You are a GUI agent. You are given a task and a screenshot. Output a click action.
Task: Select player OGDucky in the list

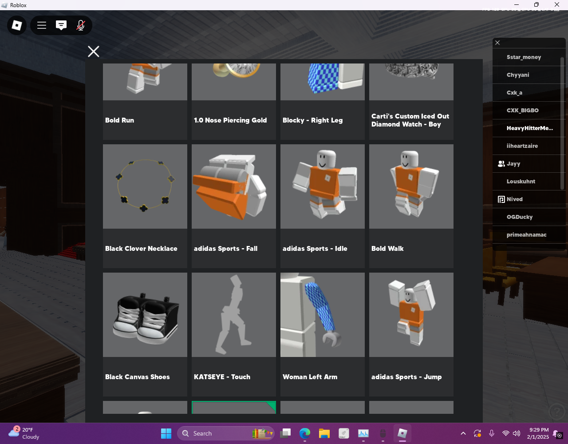[526, 217]
